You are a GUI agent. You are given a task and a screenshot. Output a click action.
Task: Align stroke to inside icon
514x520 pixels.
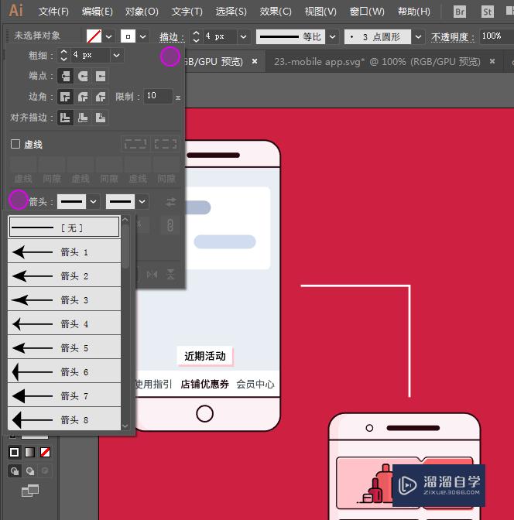click(83, 118)
